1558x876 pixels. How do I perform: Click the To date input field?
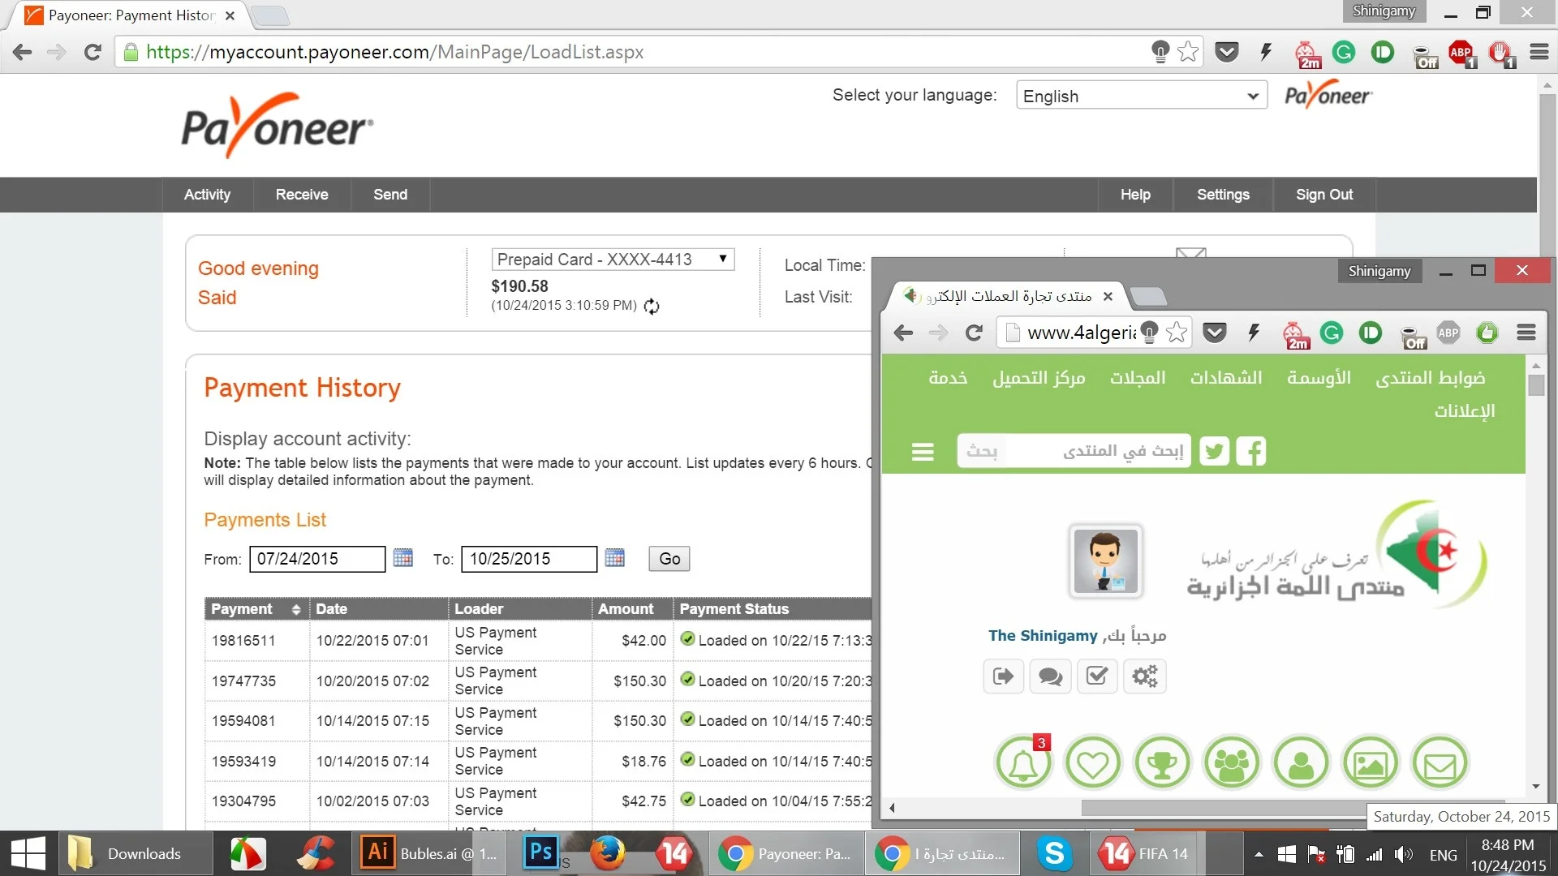pyautogui.click(x=528, y=559)
